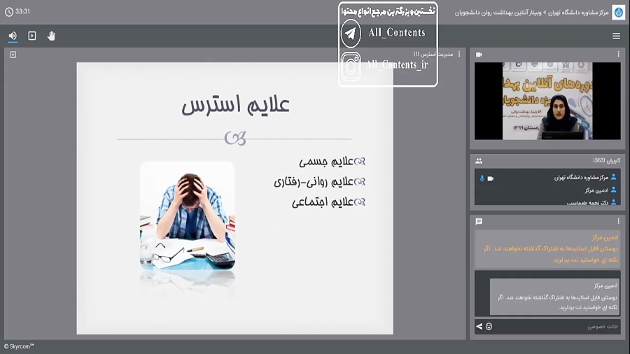The width and height of the screenshot is (630, 354).
Task: Click the session timer 33:31
Action: click(17, 12)
